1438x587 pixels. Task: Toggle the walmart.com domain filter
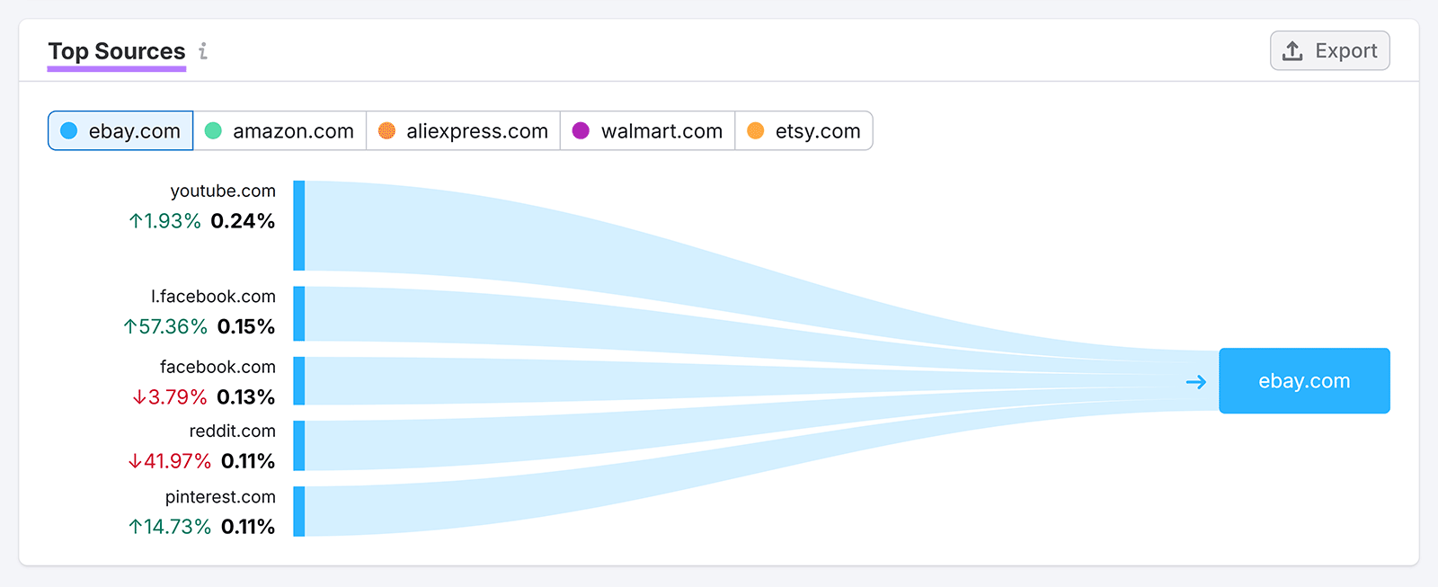(x=647, y=130)
